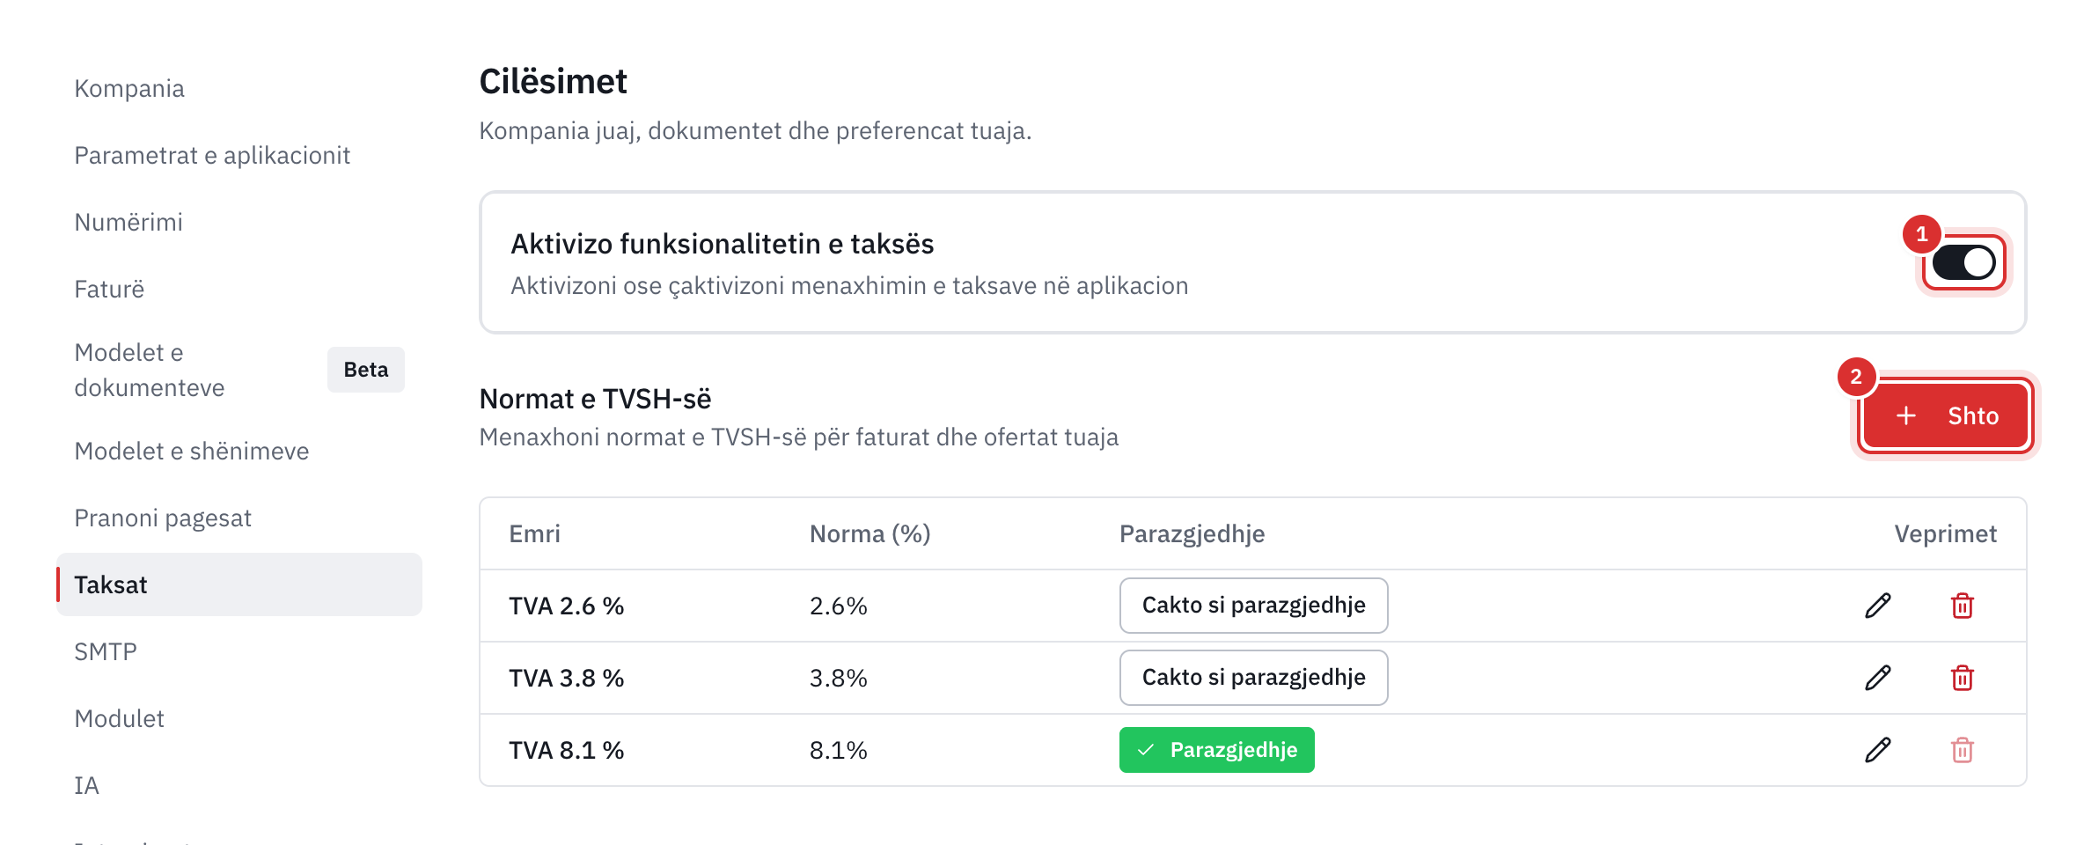Screen dimensions: 2084x845
Task: Edit the TVA 8.1 % rate pencil icon
Action: point(1877,750)
